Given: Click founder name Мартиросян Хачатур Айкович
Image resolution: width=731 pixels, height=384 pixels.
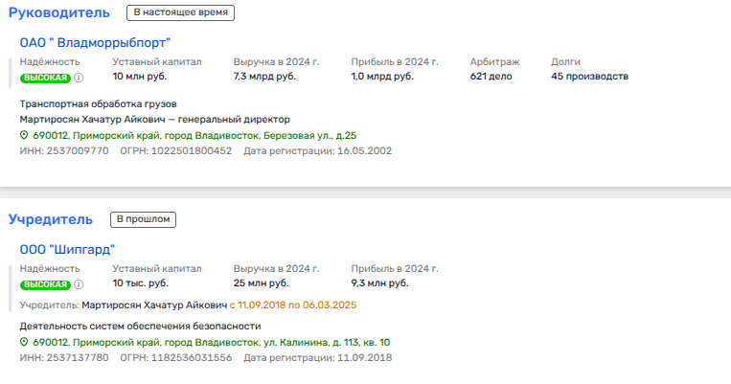Looking at the screenshot, I should click(x=153, y=305).
